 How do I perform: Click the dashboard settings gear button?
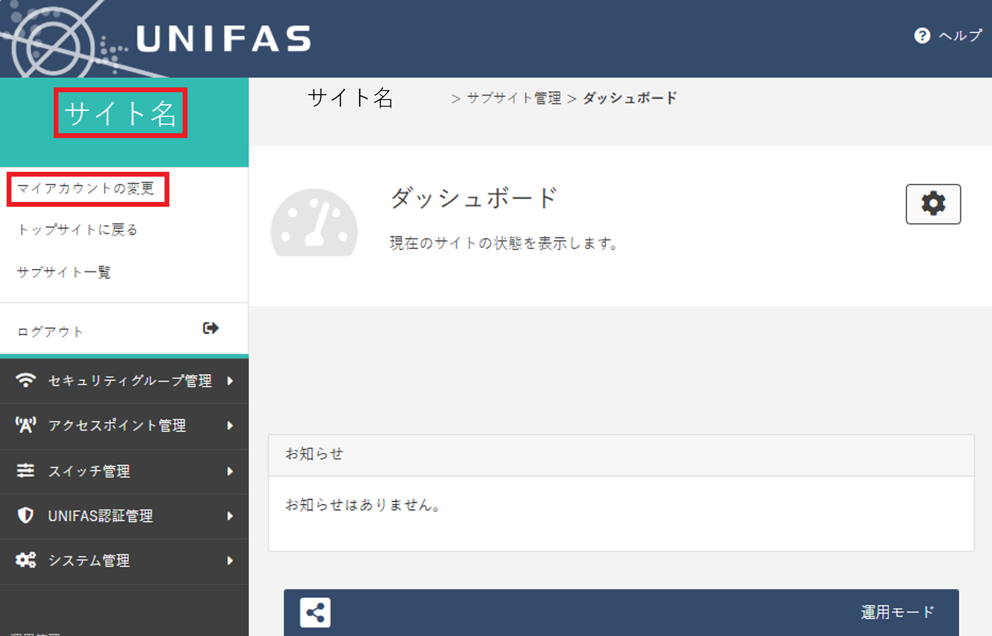tap(933, 204)
